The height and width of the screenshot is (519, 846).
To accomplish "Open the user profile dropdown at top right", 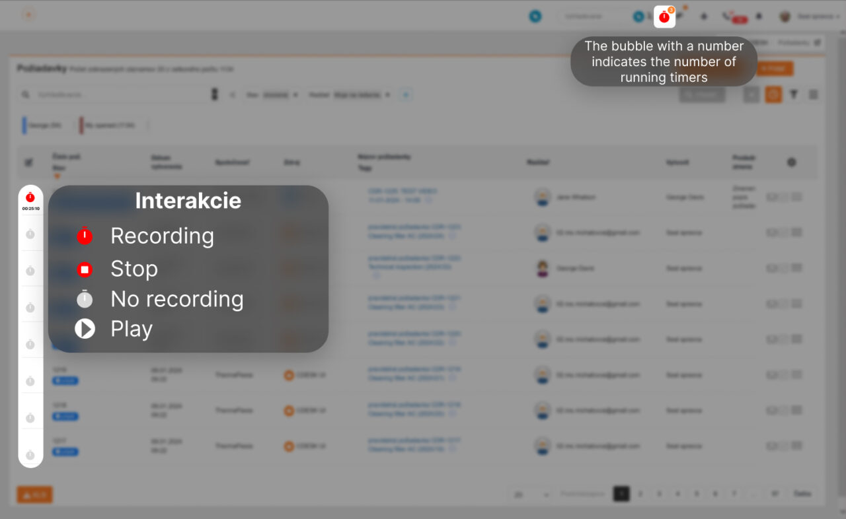I will 809,17.
